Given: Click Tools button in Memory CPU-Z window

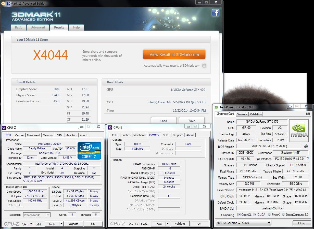Looking at the screenshot, I should (x=158, y=224).
